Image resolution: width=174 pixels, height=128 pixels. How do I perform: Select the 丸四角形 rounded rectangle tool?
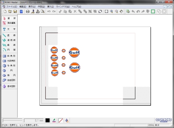point(9,61)
